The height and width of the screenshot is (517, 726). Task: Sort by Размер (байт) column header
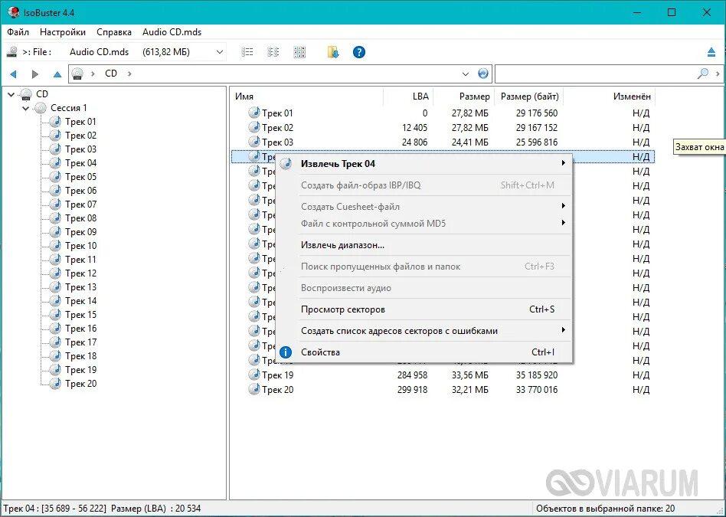pyautogui.click(x=529, y=97)
